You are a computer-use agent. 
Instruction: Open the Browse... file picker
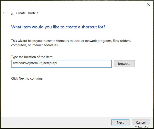[x=124, y=64]
